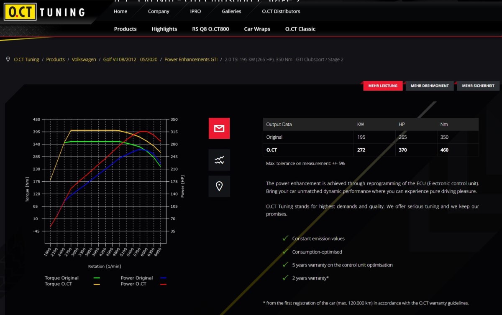The height and width of the screenshot is (315, 502).
Task: Switch to the MEHR DREHMOMENT tab
Action: (x=430, y=86)
